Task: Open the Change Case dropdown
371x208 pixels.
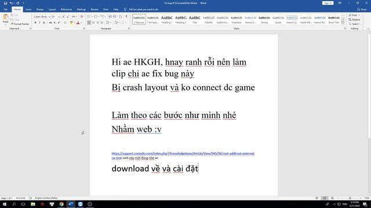Action: pyautogui.click(x=74, y=17)
